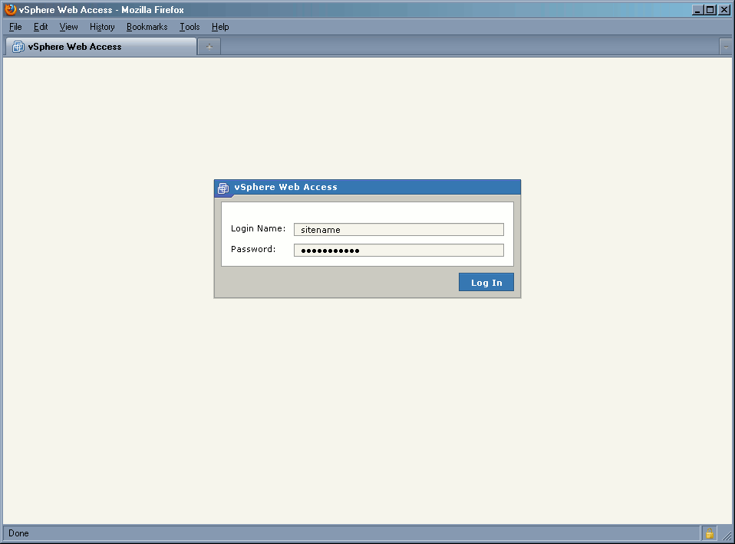Select the vSphere Web Access tab
This screenshot has width=735, height=544.
(101, 47)
